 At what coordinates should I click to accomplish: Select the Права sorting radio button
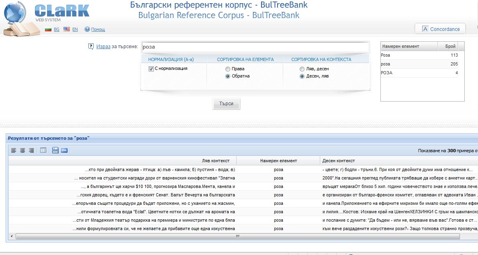point(228,69)
